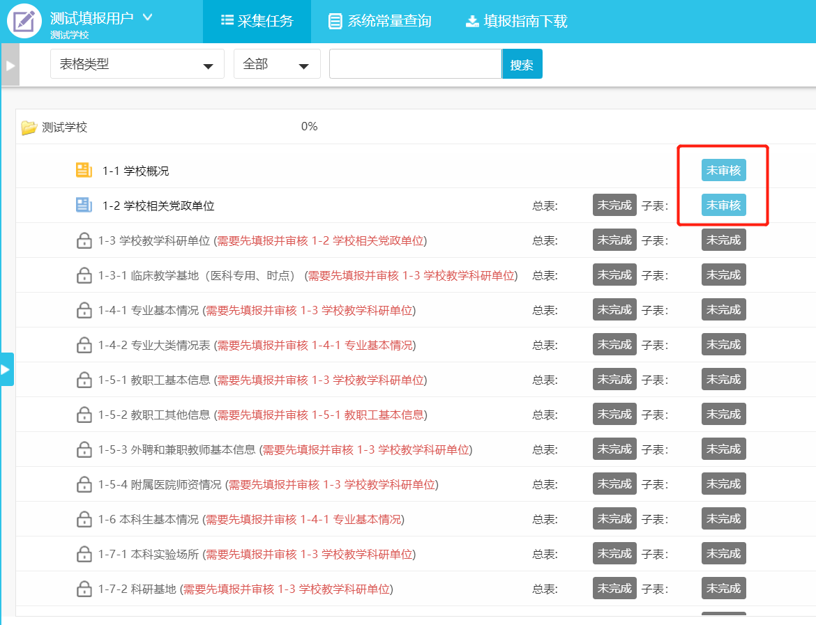
Task: Open the 测试学校 folder icon
Action: [29, 128]
